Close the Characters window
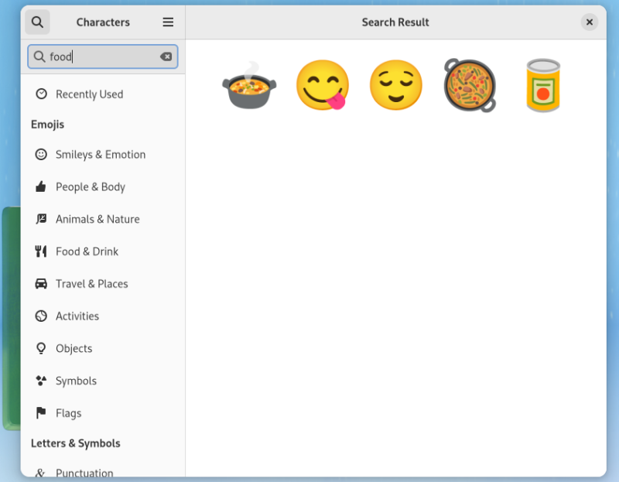The image size is (619, 482). tap(590, 22)
